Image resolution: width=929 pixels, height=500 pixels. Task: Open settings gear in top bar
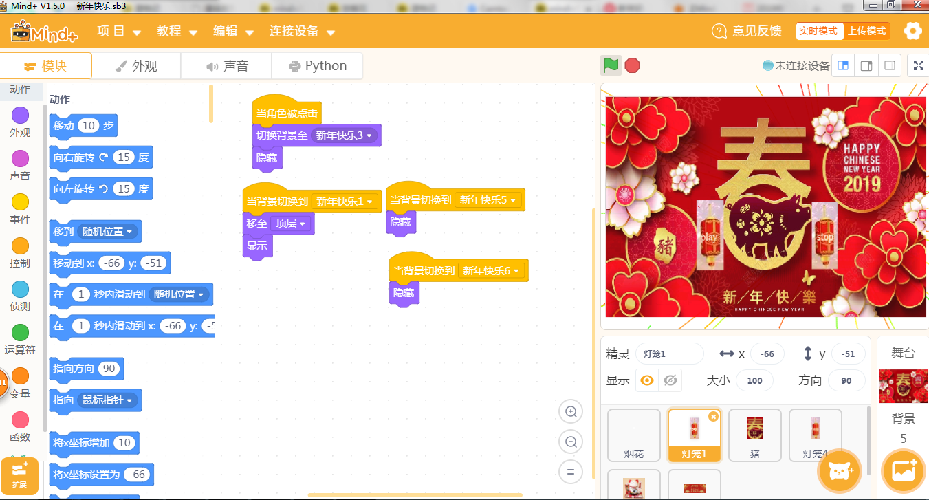tap(913, 31)
